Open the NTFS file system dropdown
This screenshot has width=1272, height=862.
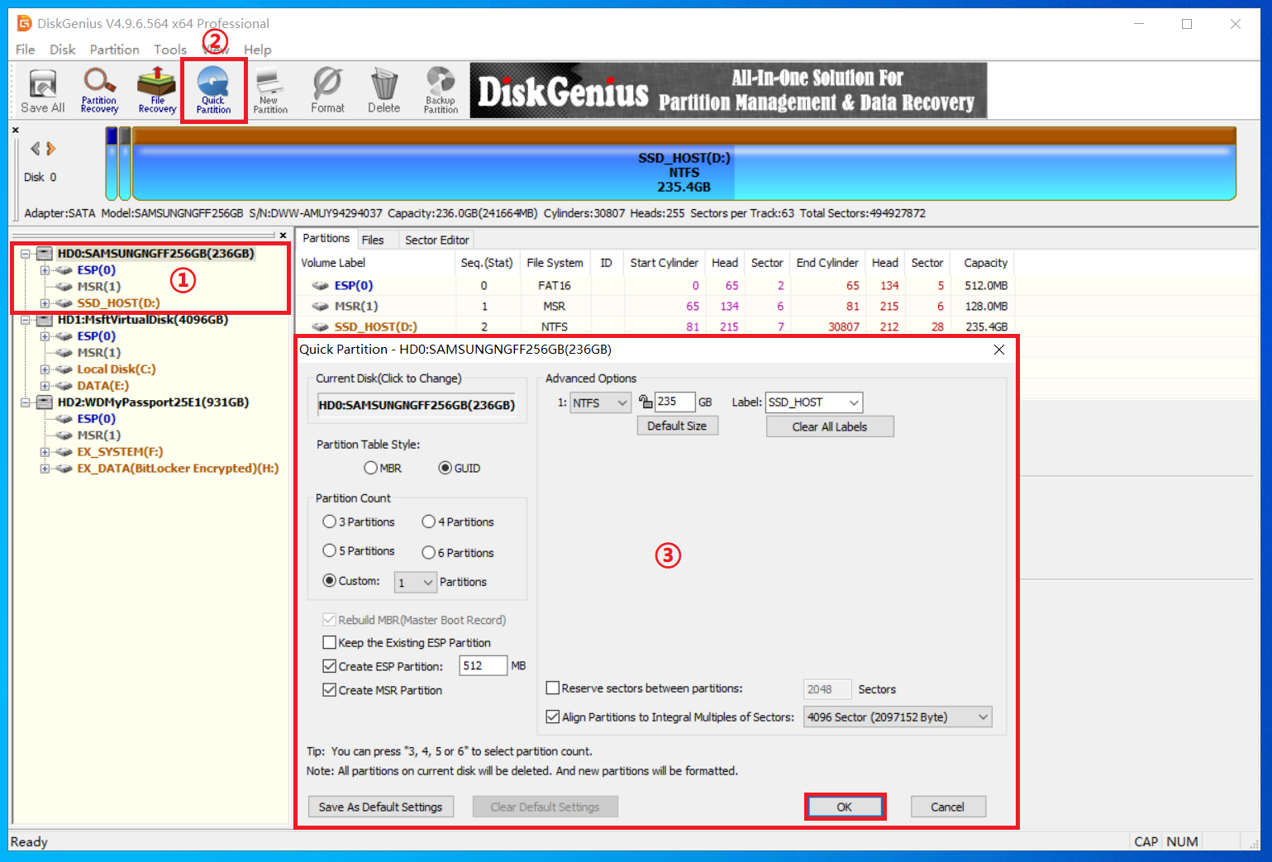pos(601,402)
